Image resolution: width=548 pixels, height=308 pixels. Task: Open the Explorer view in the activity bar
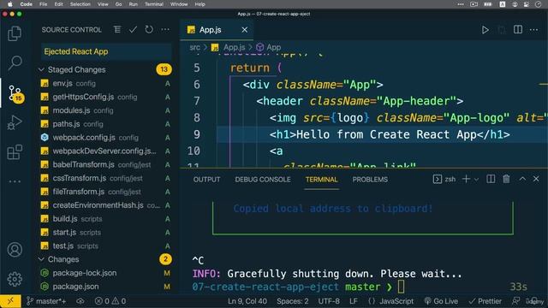15,33
